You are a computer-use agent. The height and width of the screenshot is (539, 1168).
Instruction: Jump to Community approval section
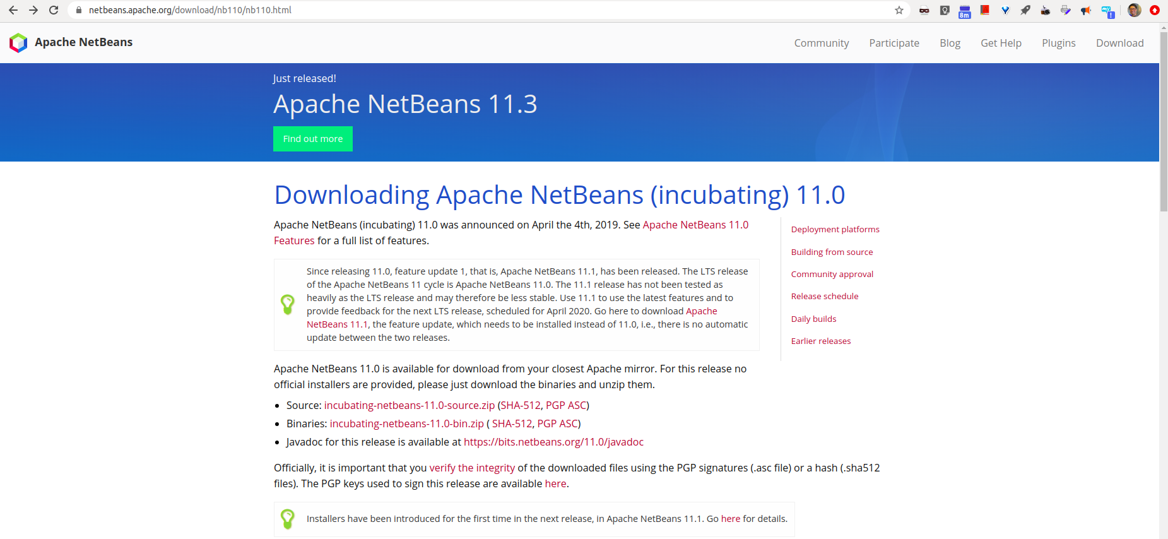coord(832,274)
